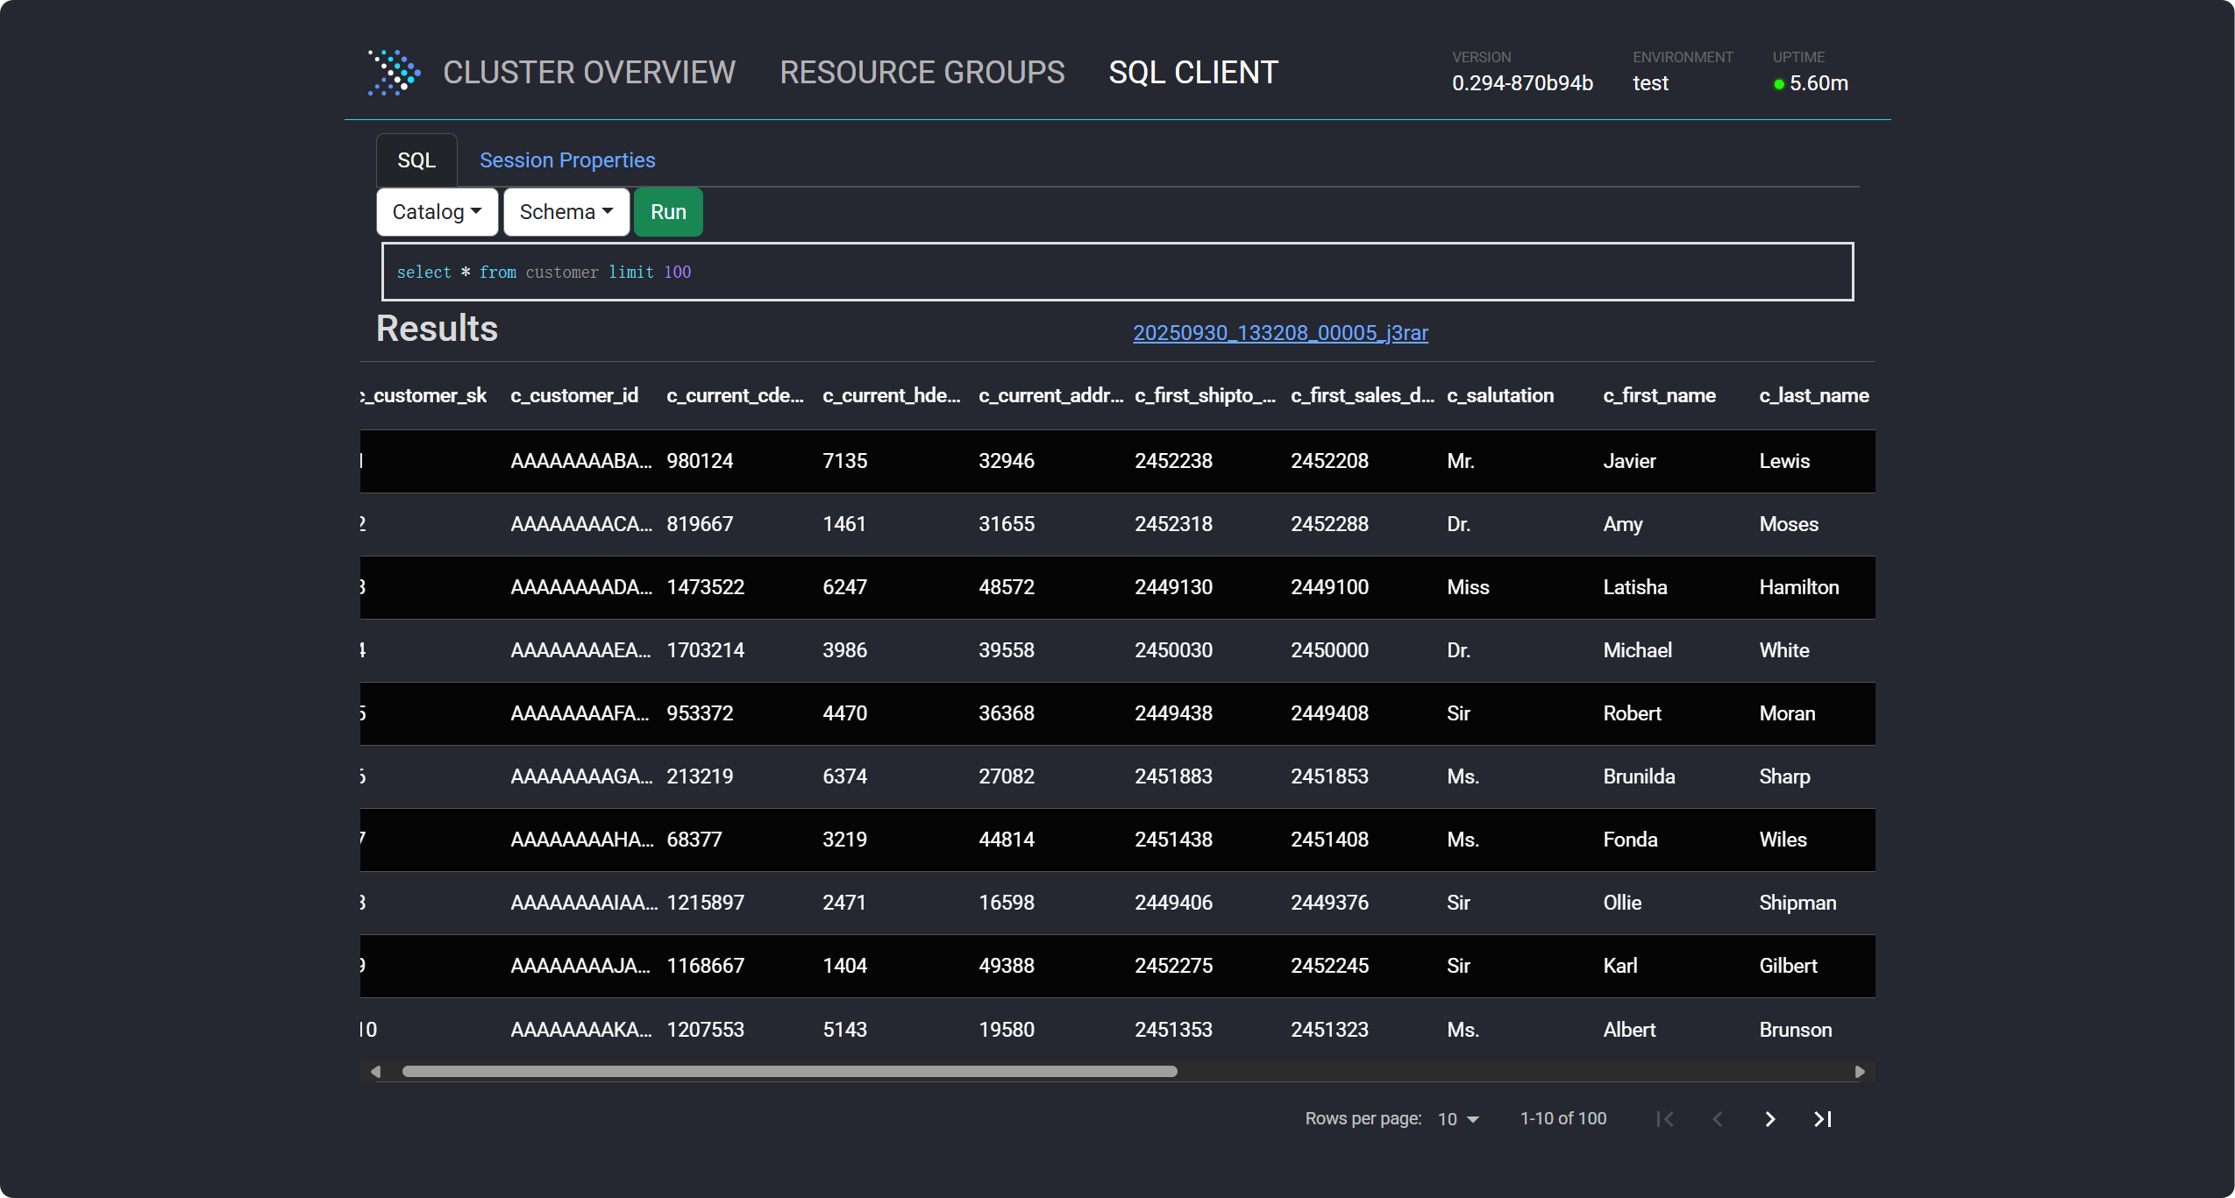Expand the rows per page selector
The width and height of the screenshot is (2235, 1198).
tap(1458, 1119)
